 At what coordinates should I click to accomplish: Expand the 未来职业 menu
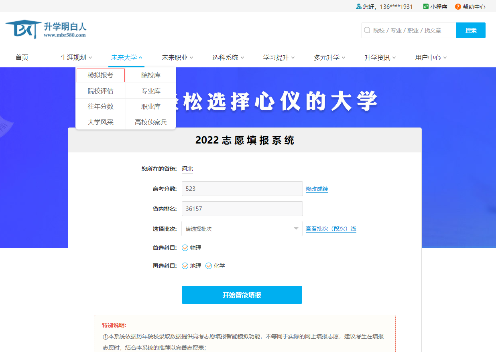click(x=177, y=57)
